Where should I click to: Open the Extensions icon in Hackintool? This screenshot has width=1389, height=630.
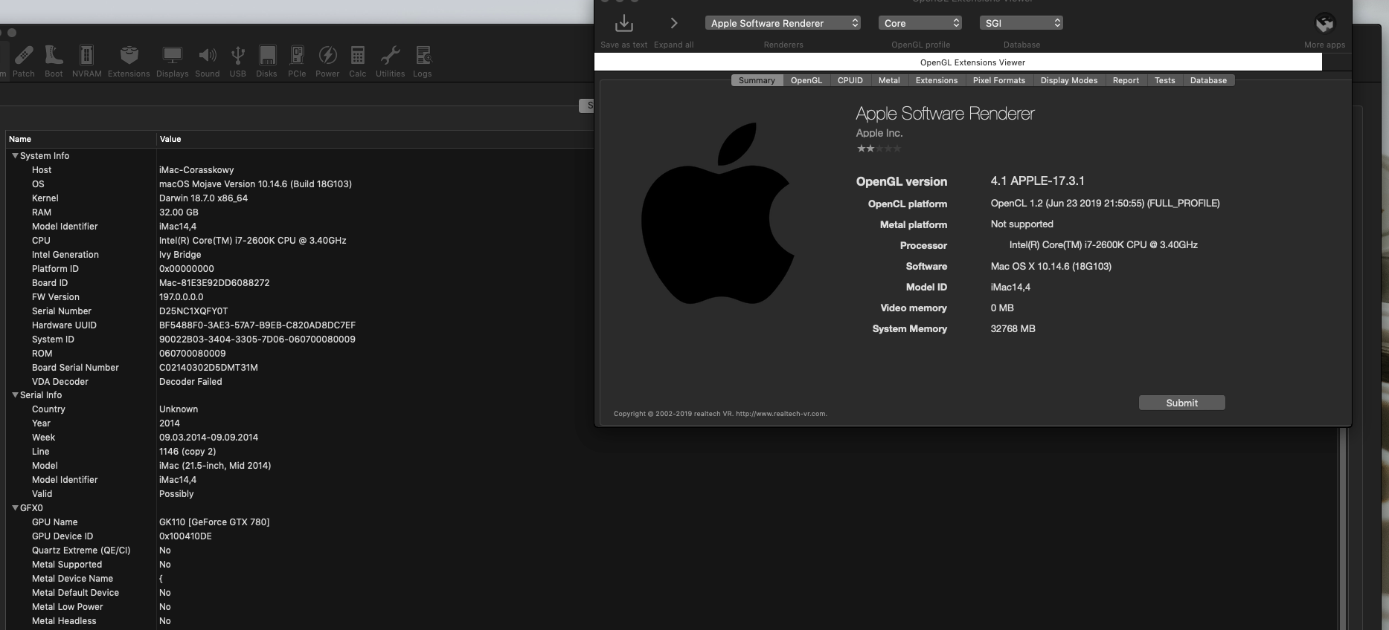point(129,61)
